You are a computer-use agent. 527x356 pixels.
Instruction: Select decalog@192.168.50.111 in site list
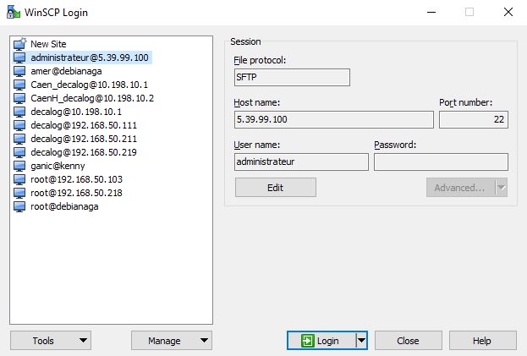point(83,125)
